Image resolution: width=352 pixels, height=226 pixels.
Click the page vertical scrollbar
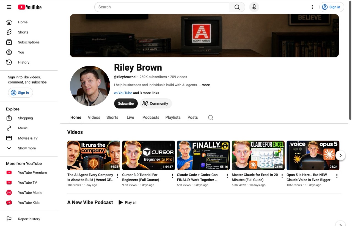click(350, 60)
